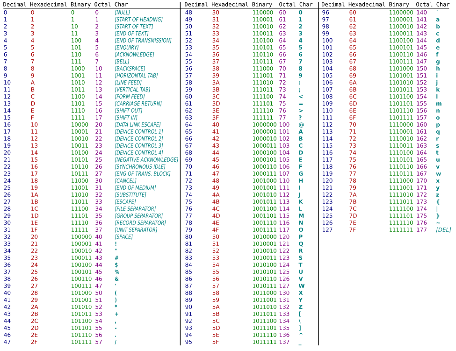Select the [DATA LINK ESCAPE] label
Screen dimensions: 456x351
(x=138, y=125)
